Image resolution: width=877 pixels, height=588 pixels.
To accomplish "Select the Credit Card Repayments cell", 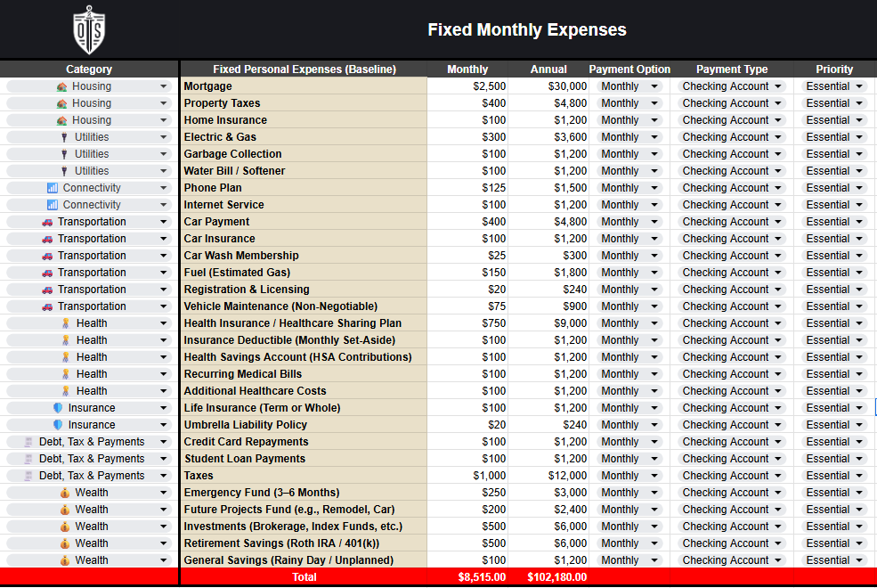I will pyautogui.click(x=304, y=441).
